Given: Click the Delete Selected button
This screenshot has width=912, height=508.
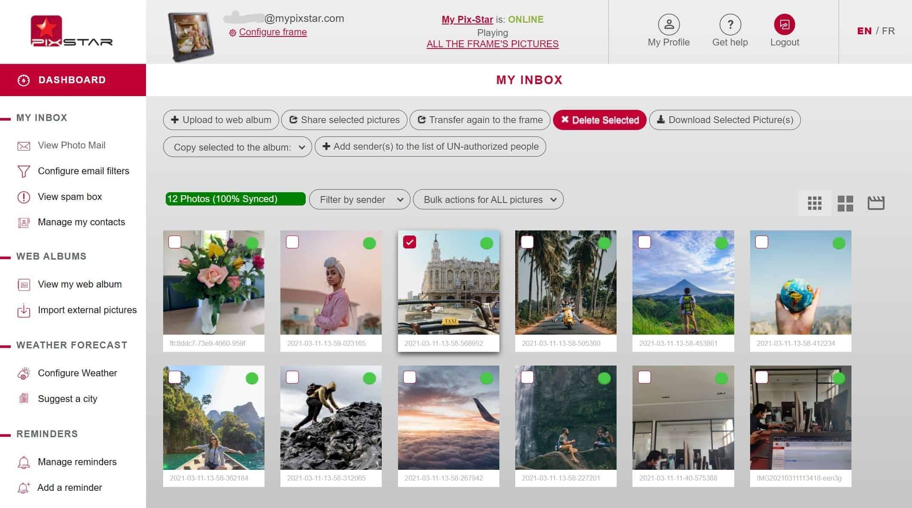Looking at the screenshot, I should click(x=600, y=120).
